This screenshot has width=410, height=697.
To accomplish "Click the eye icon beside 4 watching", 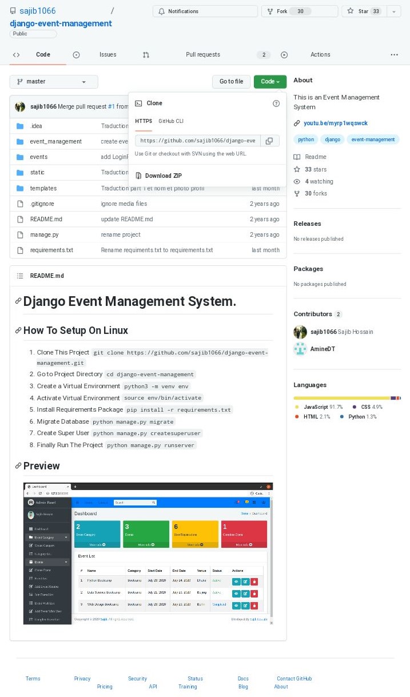I will point(297,181).
